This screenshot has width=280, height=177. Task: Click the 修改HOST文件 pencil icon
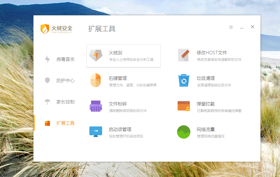184,55
